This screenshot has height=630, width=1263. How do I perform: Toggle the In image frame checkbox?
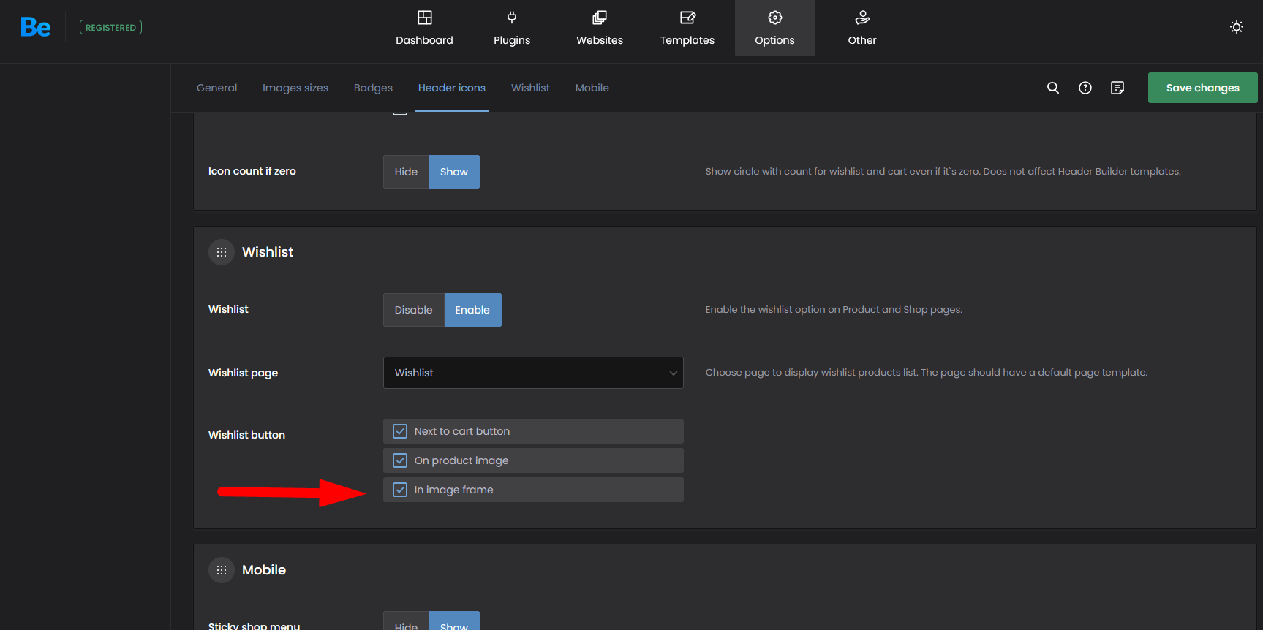400,490
